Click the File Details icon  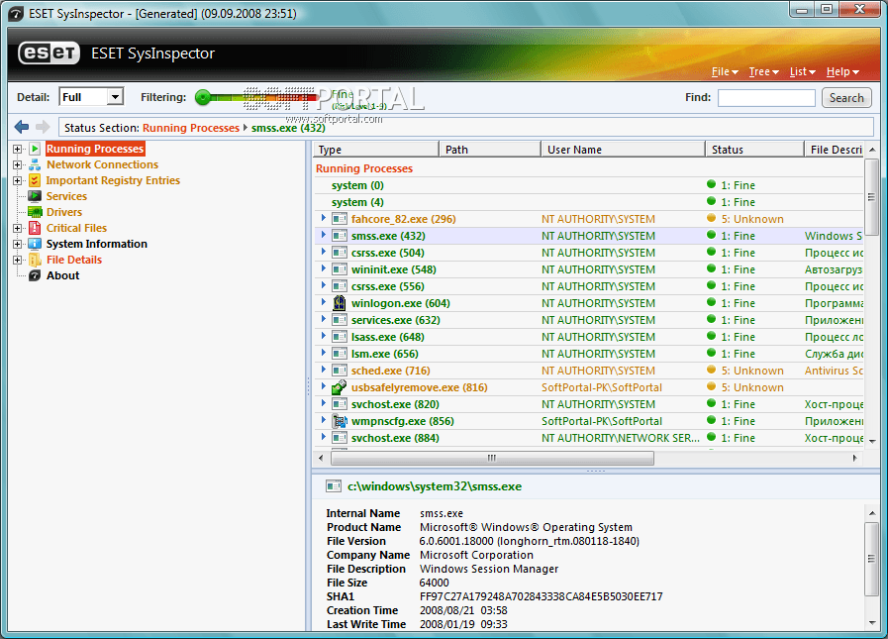point(35,260)
